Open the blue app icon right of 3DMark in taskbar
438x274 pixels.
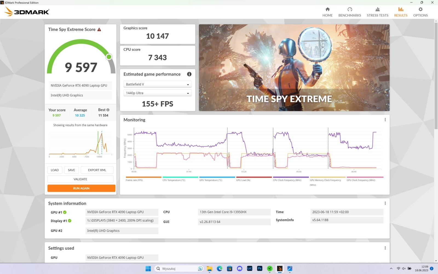290,269
